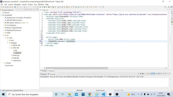Image resolution: width=173 pixels, height=97 pixels.
Task: Click Link with Editor icon in Project Explorer
Action: tap(26, 10)
